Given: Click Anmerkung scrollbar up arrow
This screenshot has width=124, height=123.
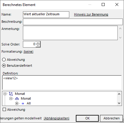Looking at the screenshot, I should [120, 28].
